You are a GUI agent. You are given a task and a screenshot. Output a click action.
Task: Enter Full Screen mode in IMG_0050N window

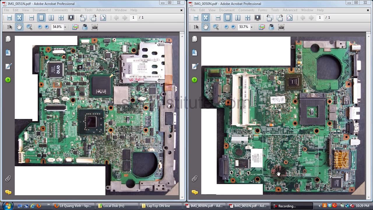point(258,18)
